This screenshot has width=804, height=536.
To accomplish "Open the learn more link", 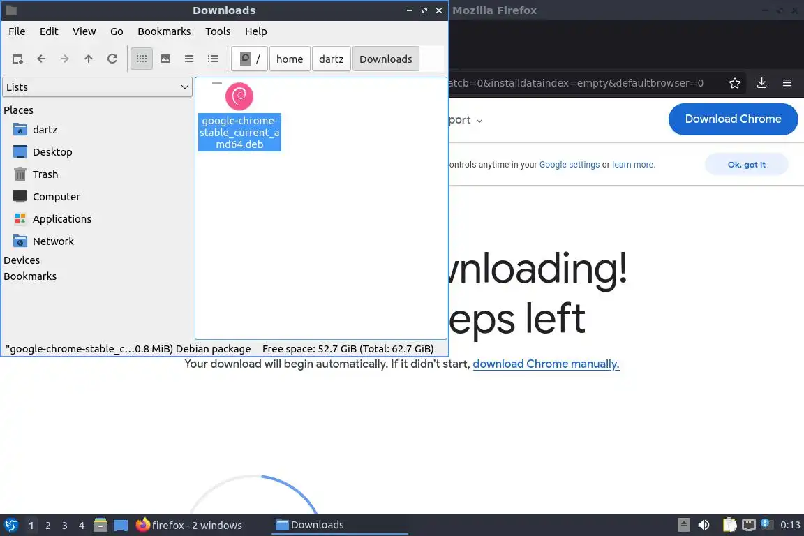I will (633, 165).
